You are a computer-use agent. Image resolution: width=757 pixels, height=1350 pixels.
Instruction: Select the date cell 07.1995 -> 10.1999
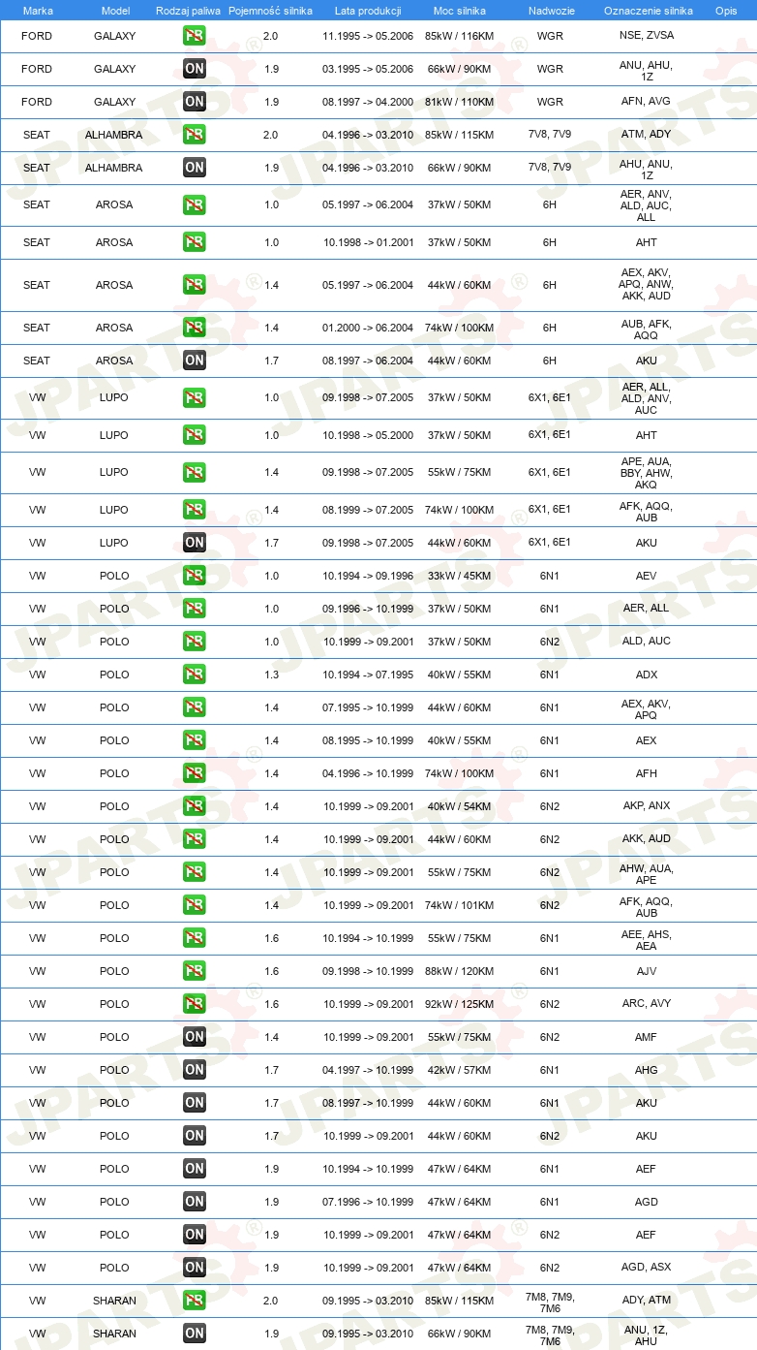point(368,707)
